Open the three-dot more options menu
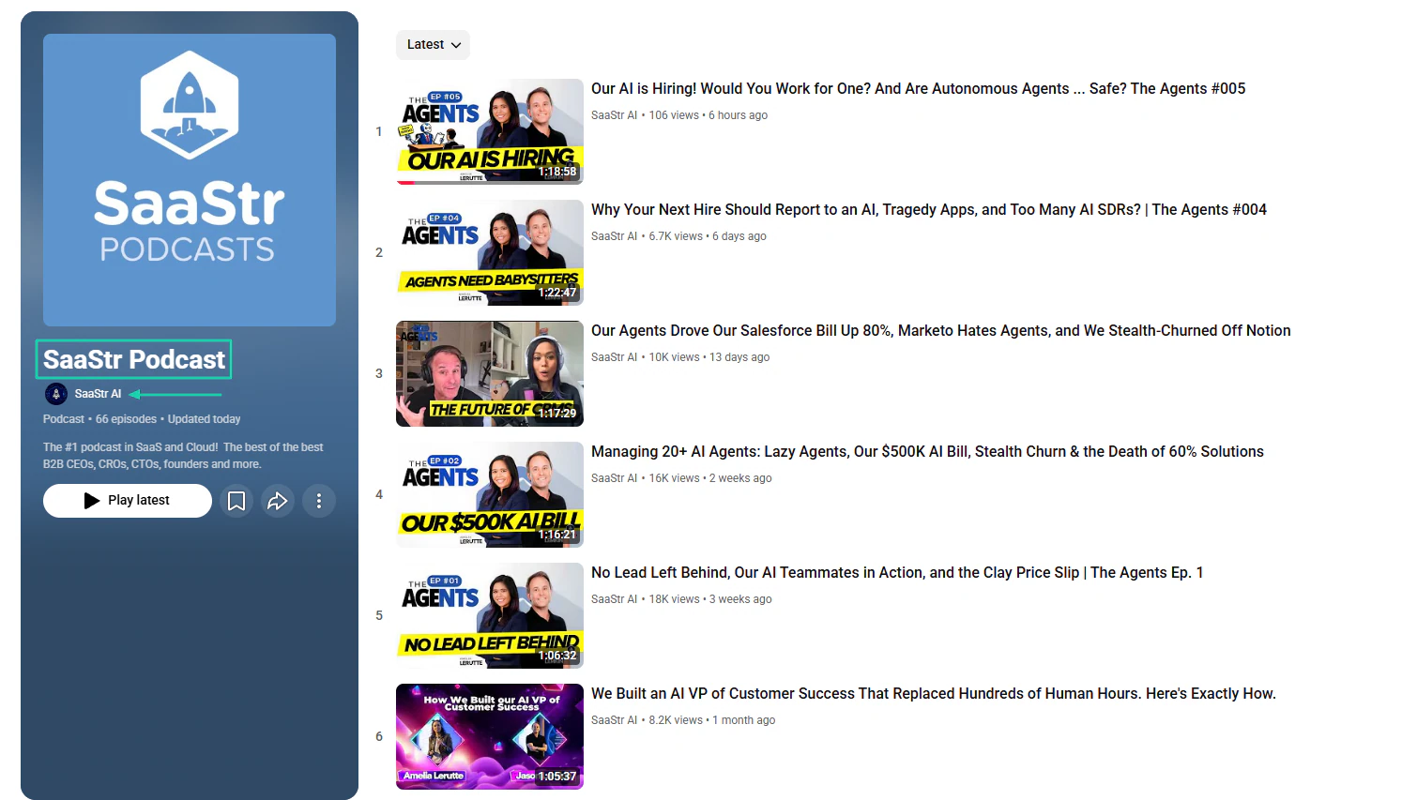Screen dimensions: 1417x800 (319, 501)
